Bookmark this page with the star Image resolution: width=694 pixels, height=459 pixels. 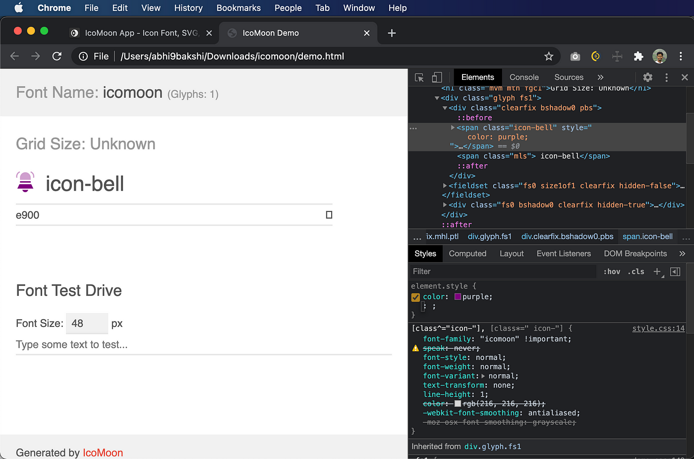pyautogui.click(x=549, y=56)
